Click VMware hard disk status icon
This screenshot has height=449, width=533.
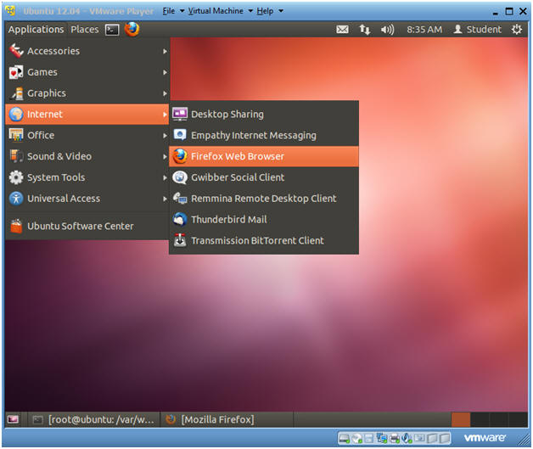tap(345, 439)
